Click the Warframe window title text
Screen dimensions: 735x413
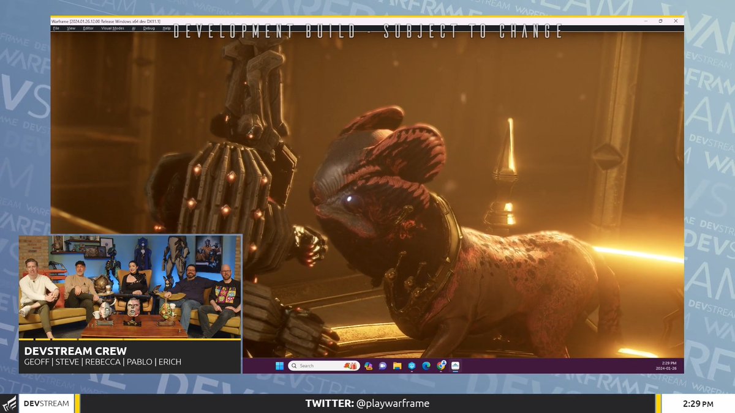106,21
